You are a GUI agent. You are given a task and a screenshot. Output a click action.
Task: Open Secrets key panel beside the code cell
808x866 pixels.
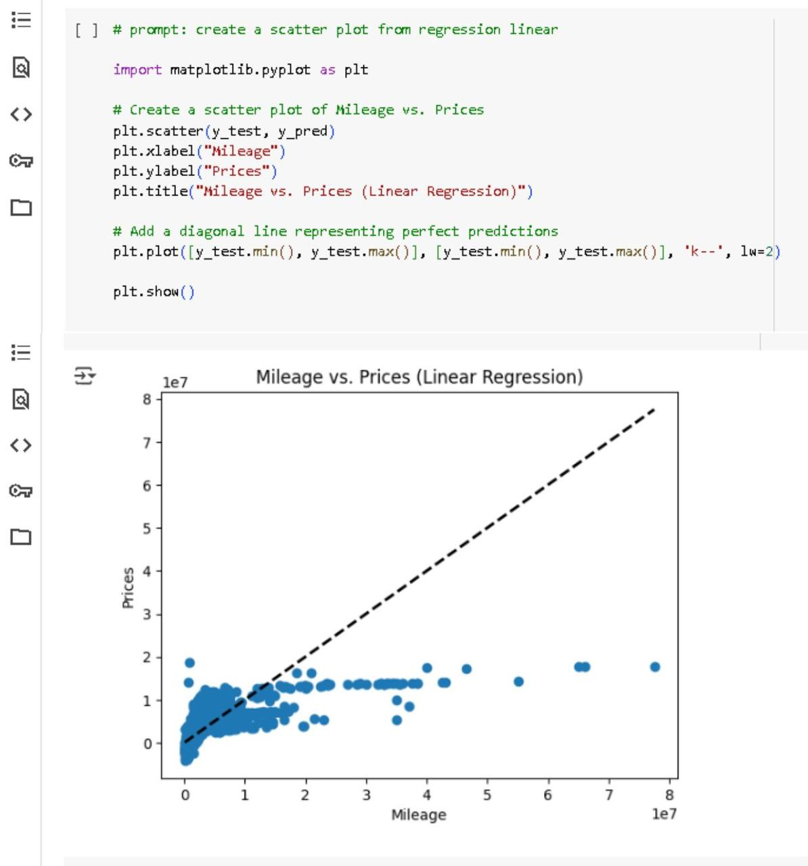pos(21,161)
